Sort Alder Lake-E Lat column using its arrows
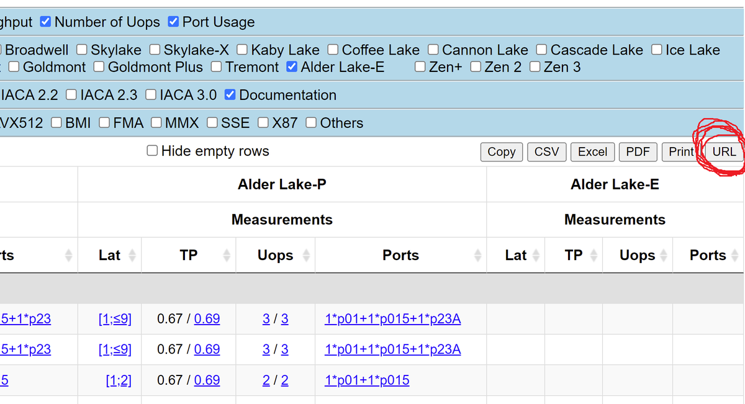Screen dimensions: 745x404 pyautogui.click(x=536, y=255)
